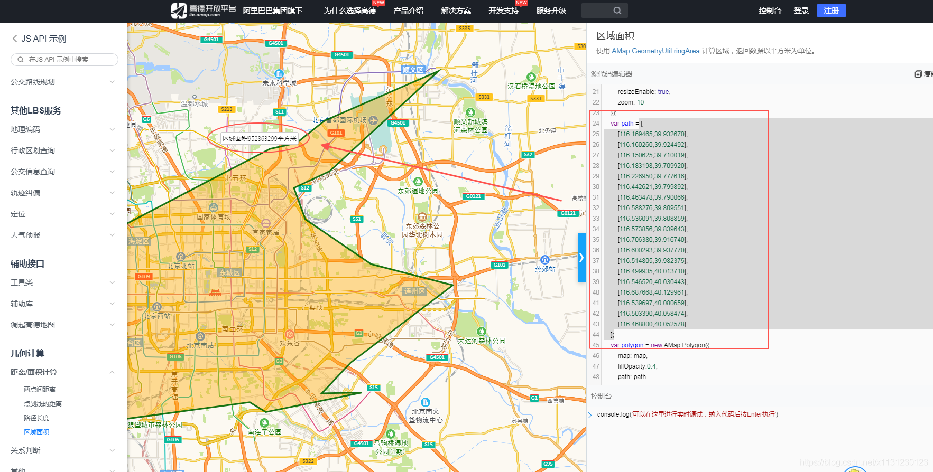Click the 大运河森林公园 park marker

[x=481, y=332]
